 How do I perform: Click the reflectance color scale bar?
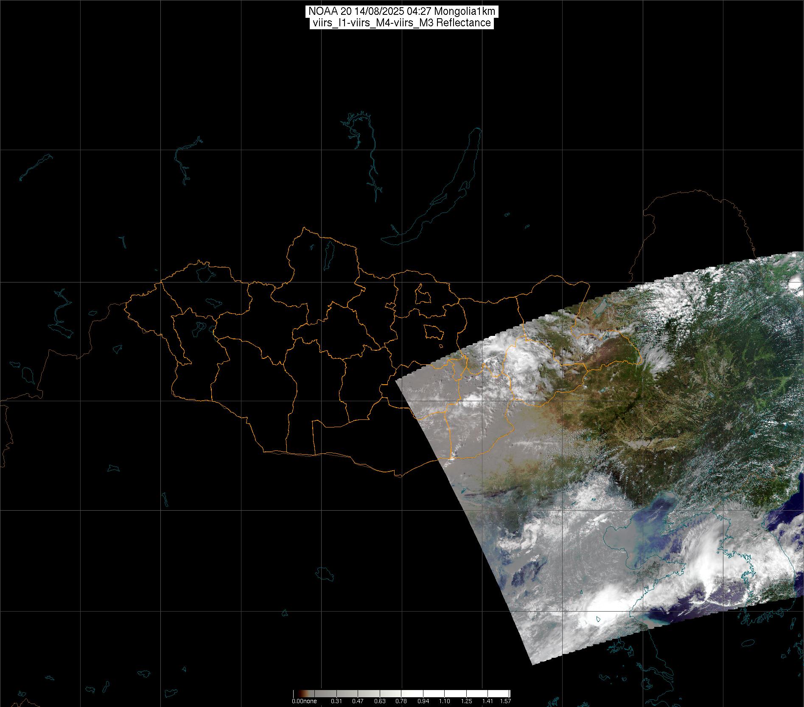(402, 694)
